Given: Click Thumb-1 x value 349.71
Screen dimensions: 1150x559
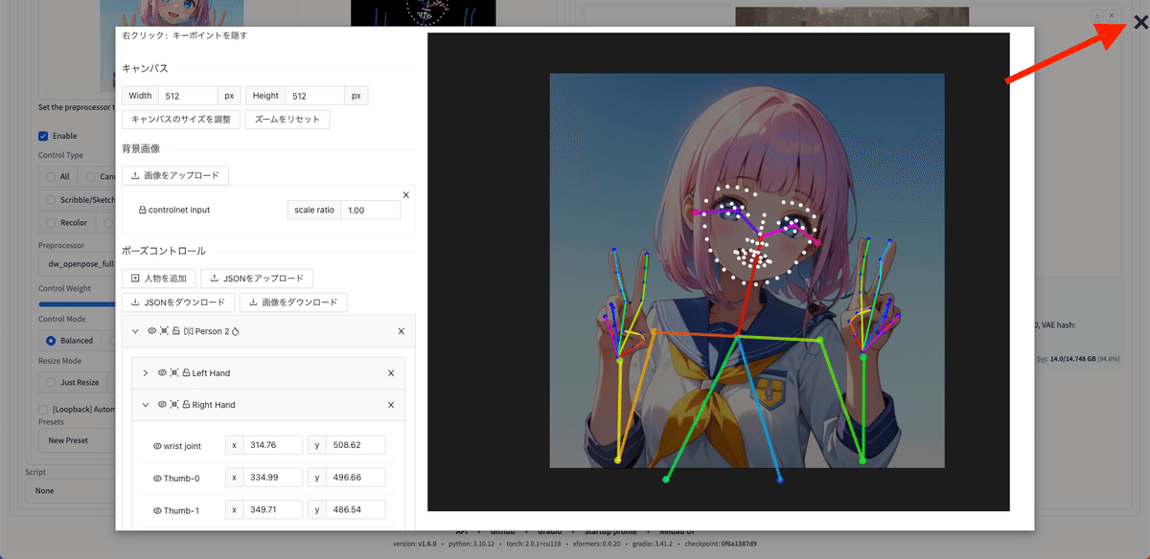Looking at the screenshot, I should click(273, 509).
